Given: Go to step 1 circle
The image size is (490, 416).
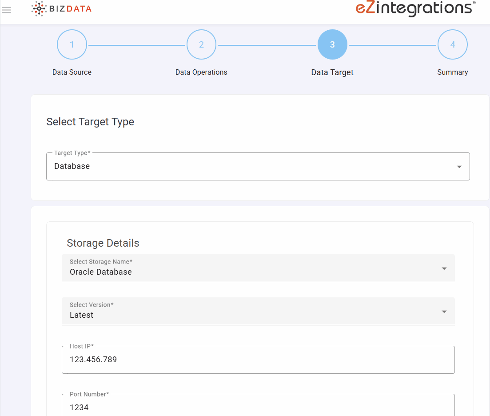Looking at the screenshot, I should [72, 44].
